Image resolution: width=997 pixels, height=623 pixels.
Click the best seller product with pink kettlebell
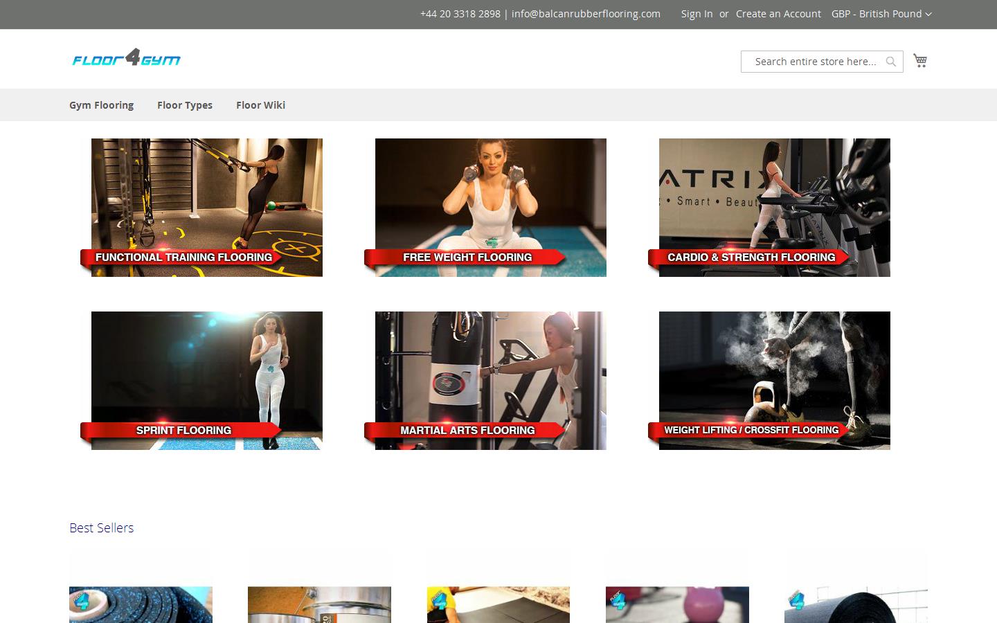[677, 604]
